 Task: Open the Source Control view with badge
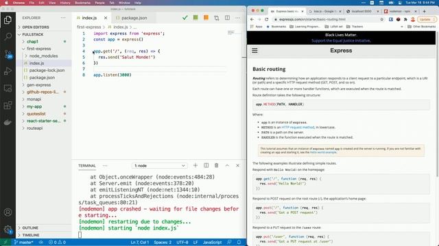point(8,54)
